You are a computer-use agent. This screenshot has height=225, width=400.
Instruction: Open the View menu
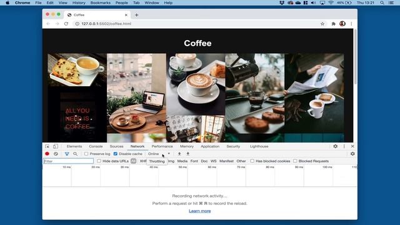point(62,2)
